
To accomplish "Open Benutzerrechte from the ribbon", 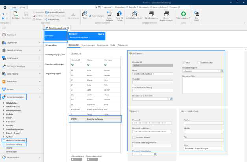I will pos(151,14).
